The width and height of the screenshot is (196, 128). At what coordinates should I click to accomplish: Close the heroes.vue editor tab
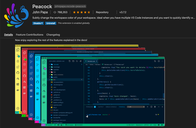pos(97,61)
